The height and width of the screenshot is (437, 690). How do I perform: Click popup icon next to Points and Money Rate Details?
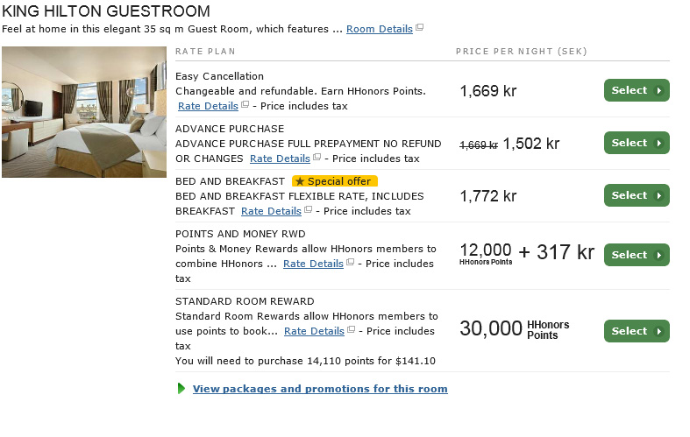click(350, 264)
